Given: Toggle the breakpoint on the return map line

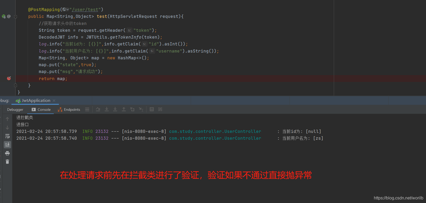Looking at the screenshot, I should click(x=9, y=78).
